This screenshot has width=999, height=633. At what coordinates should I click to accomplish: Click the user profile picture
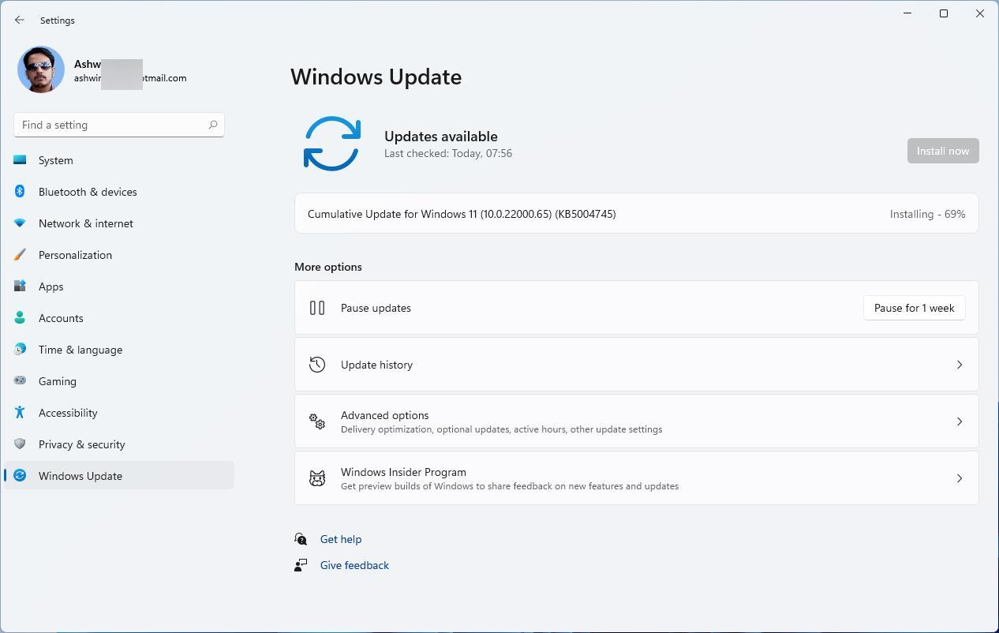pyautogui.click(x=41, y=69)
